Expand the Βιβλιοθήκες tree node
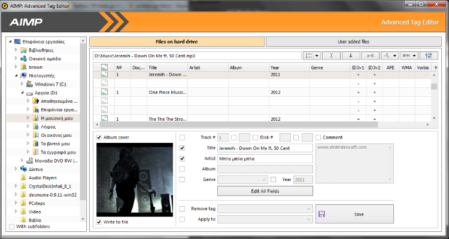The width and height of the screenshot is (449, 239). tap(16, 50)
